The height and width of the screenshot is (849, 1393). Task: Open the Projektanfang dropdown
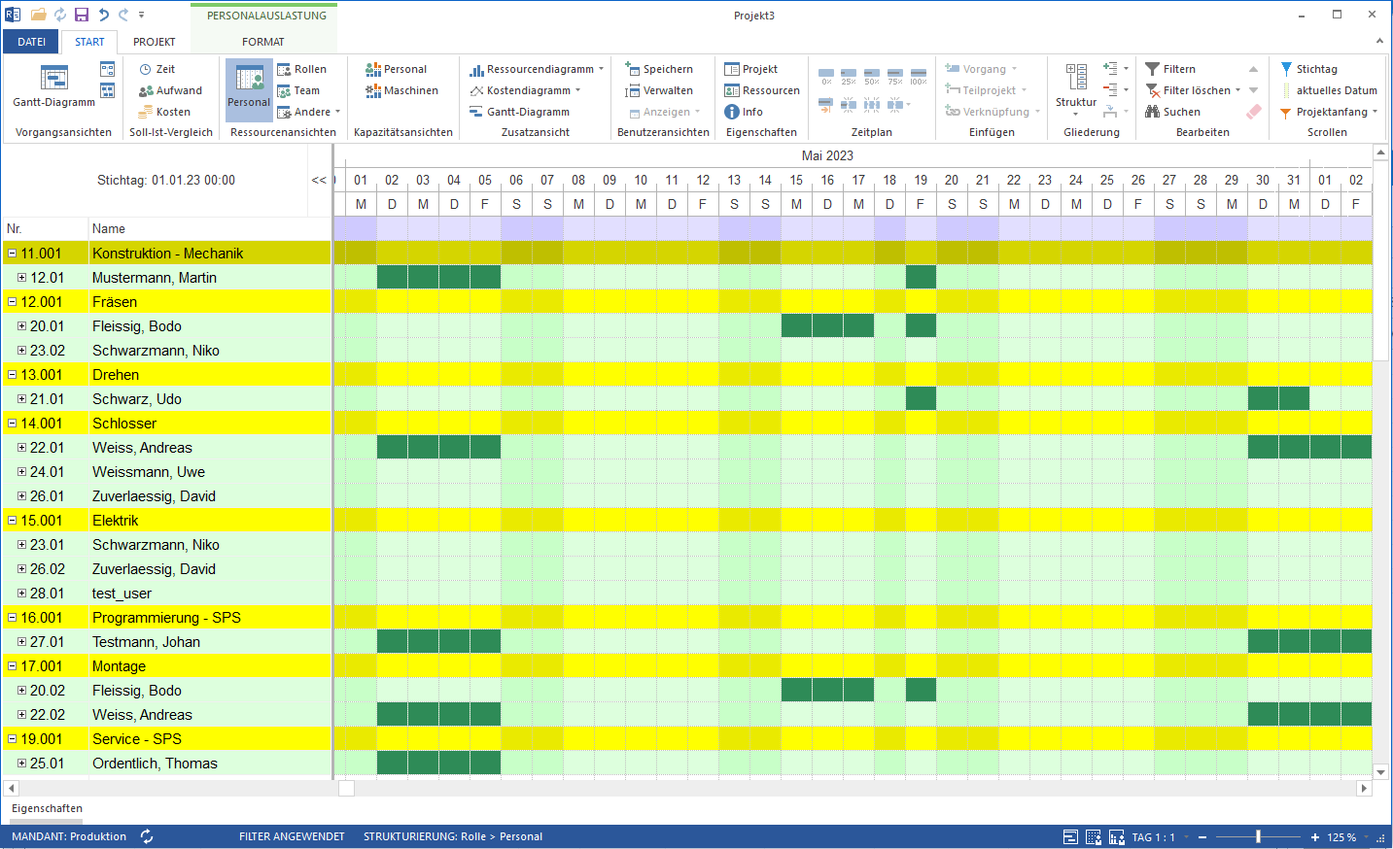pyautogui.click(x=1375, y=112)
